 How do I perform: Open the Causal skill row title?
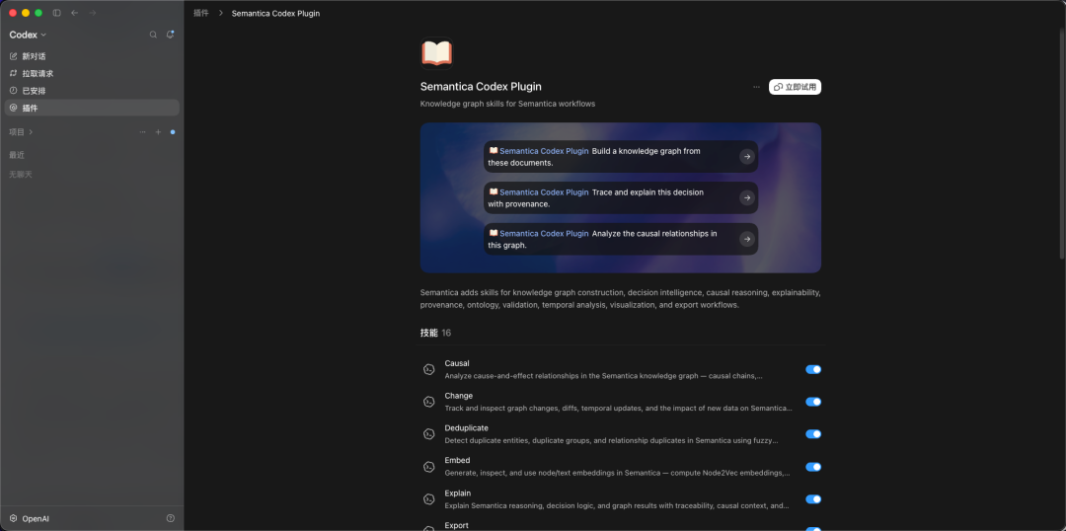point(457,363)
